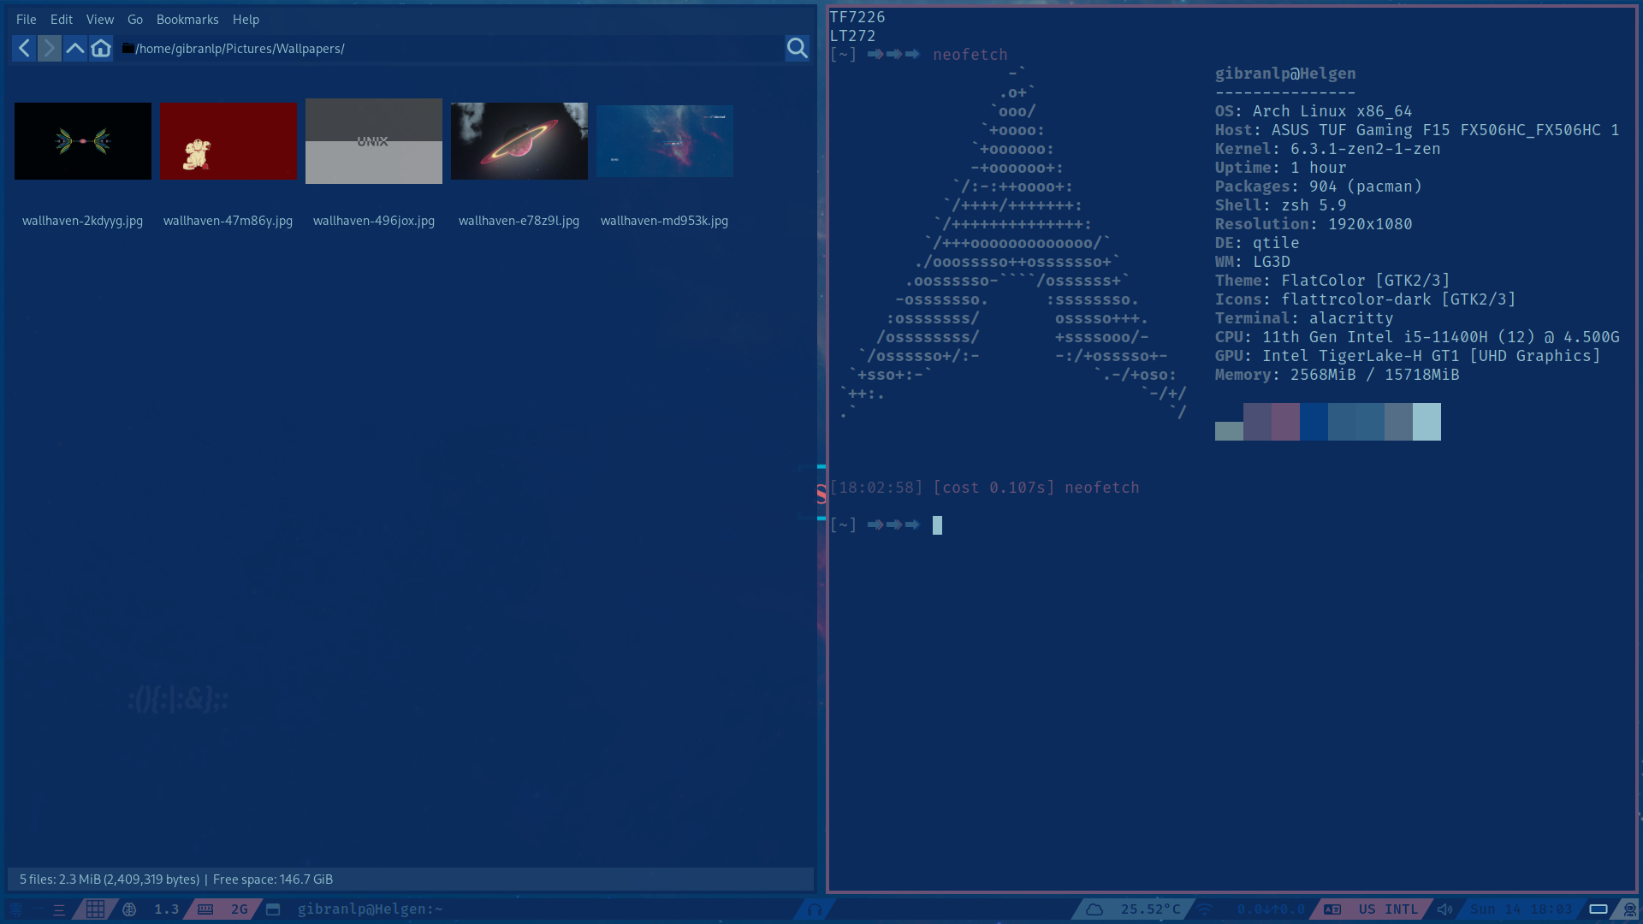The height and width of the screenshot is (924, 1643).
Task: Go to Home folder icon
Action: (101, 49)
